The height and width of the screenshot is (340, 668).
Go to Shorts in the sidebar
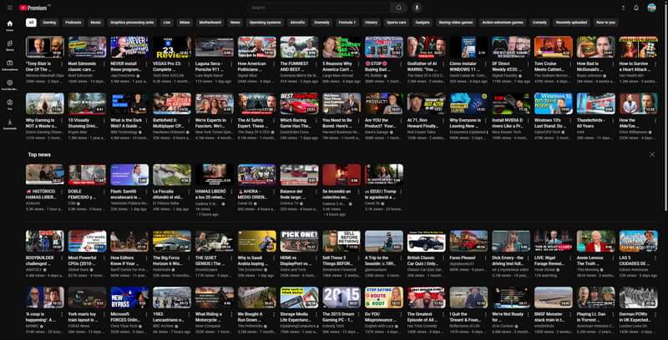[9, 47]
